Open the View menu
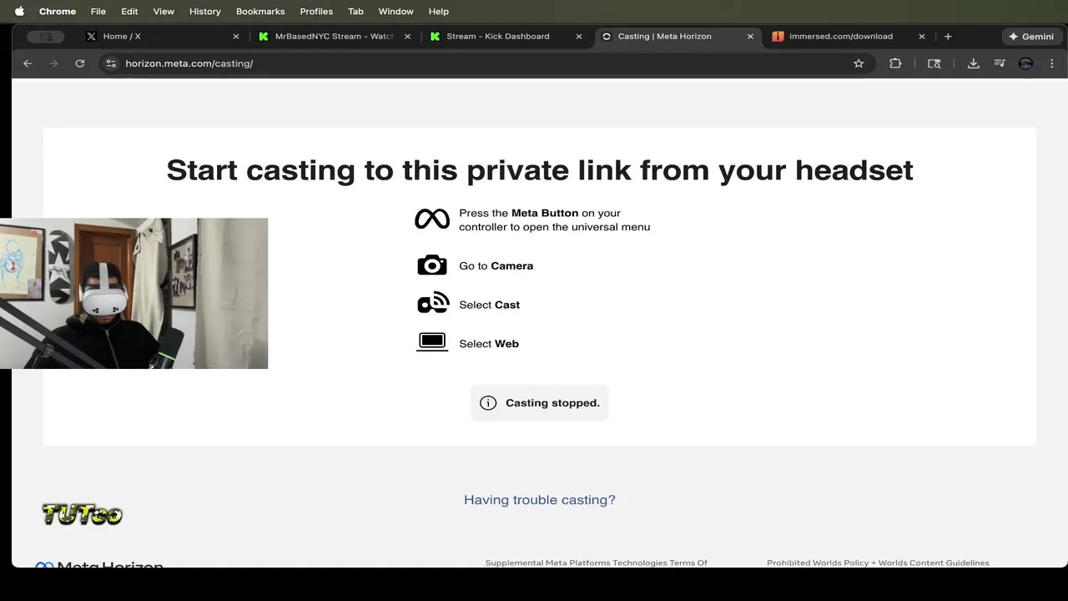This screenshot has height=601, width=1068. tap(164, 12)
